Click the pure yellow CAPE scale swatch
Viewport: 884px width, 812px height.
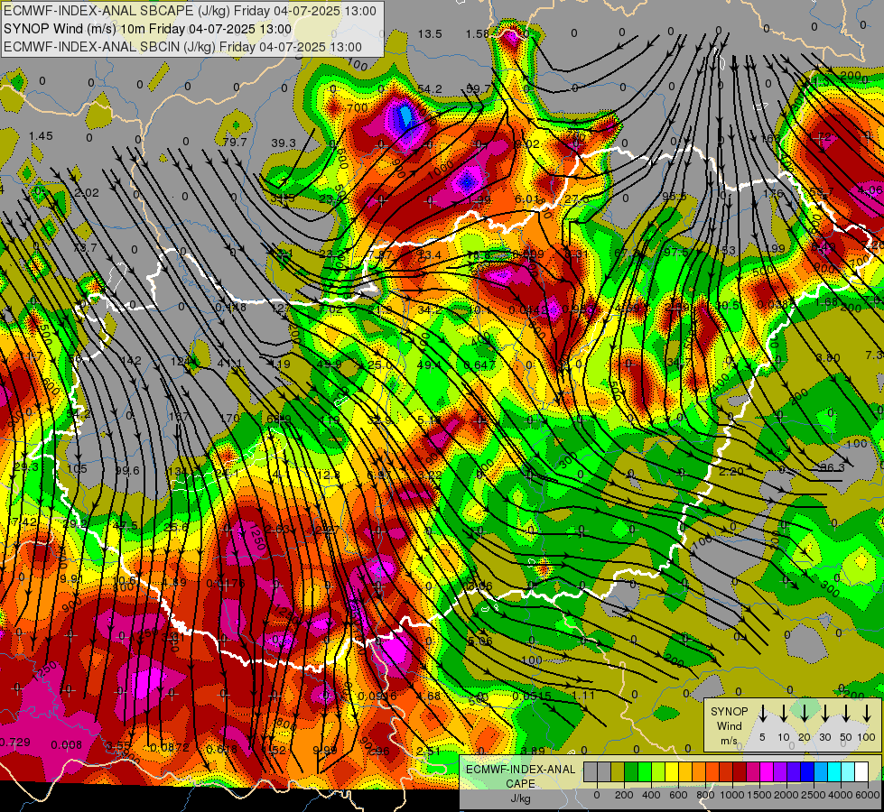point(672,772)
